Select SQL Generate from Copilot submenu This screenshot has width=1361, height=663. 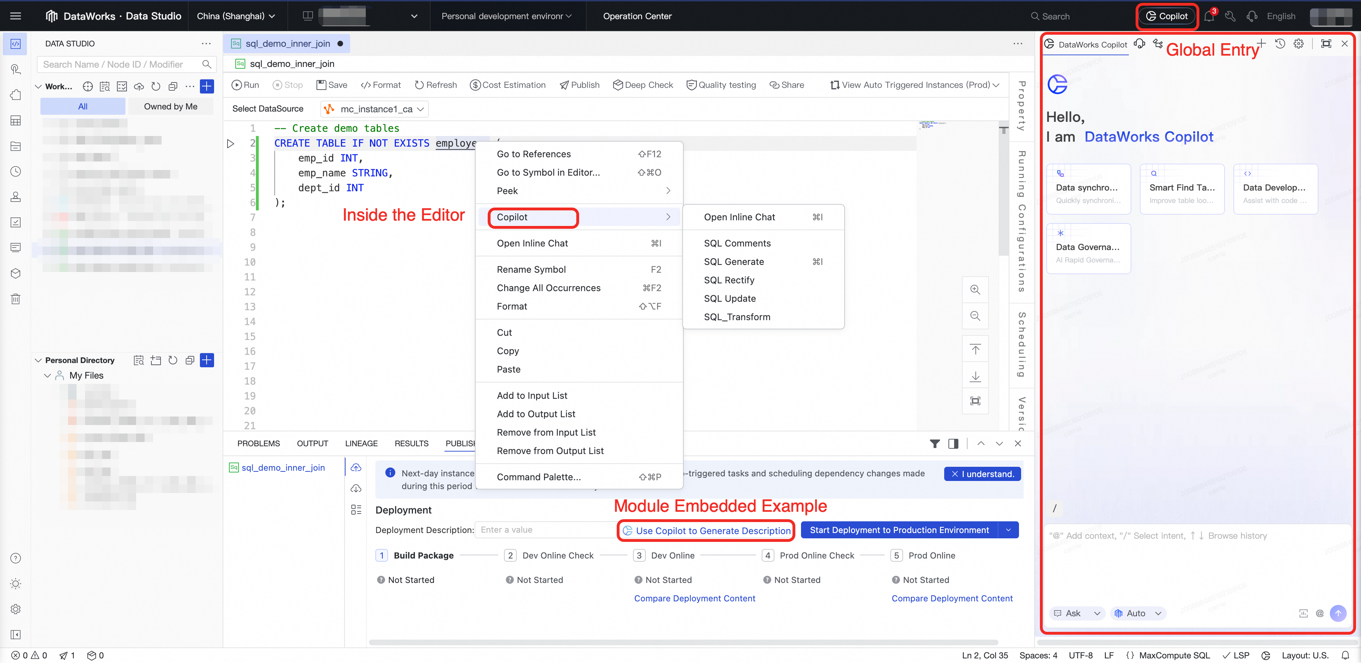pos(733,262)
